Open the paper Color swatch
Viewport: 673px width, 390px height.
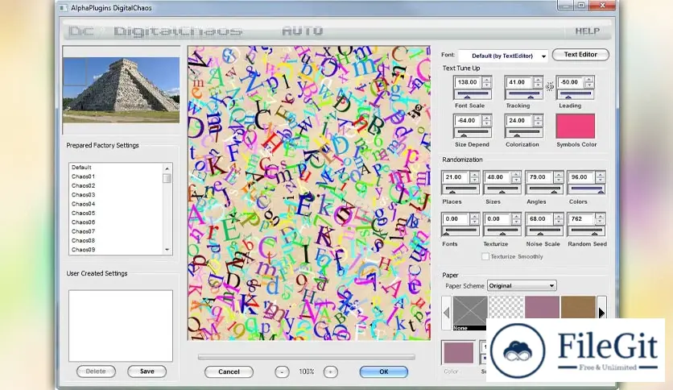click(458, 353)
